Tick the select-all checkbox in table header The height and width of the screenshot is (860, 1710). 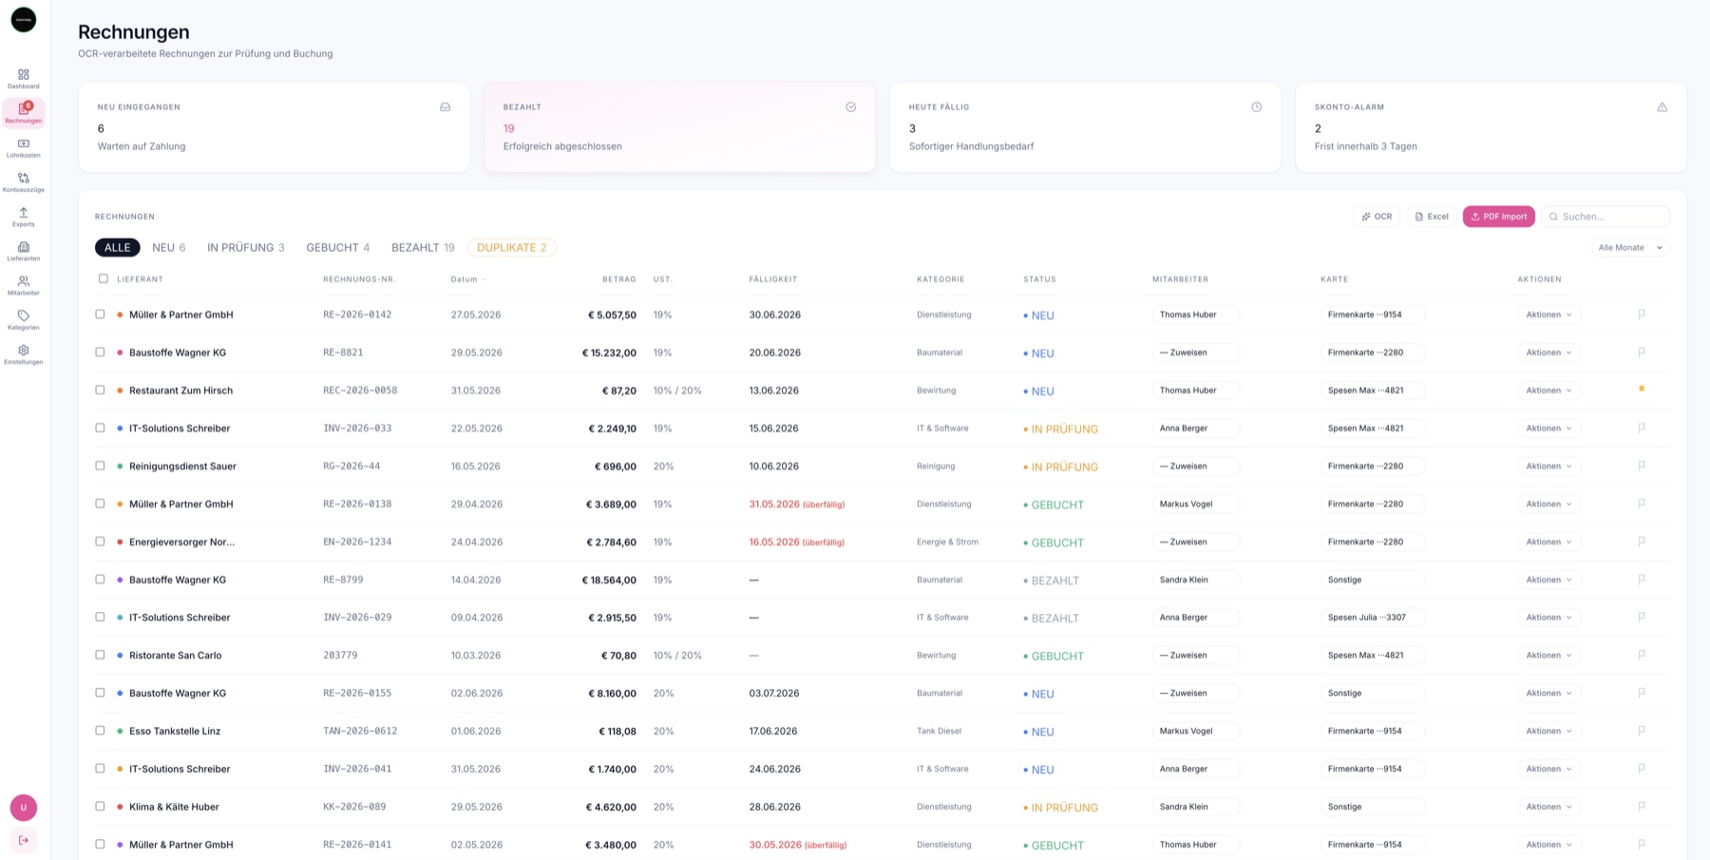click(x=104, y=278)
